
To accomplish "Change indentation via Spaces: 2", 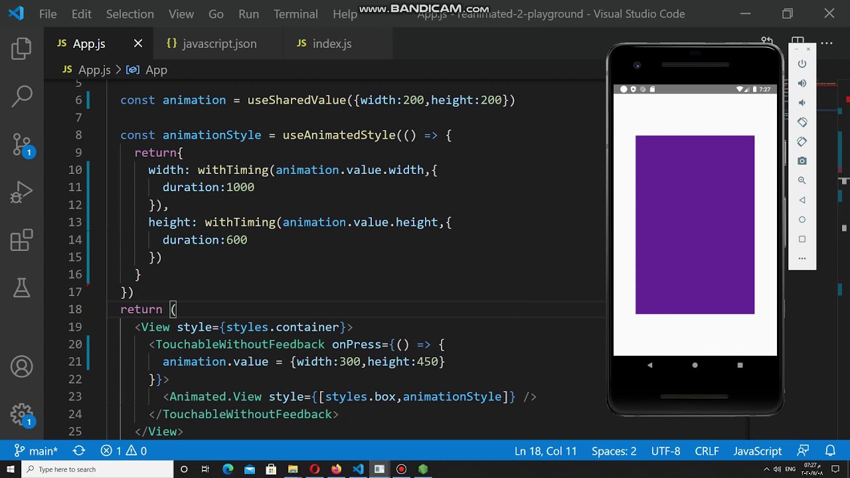I will [614, 451].
